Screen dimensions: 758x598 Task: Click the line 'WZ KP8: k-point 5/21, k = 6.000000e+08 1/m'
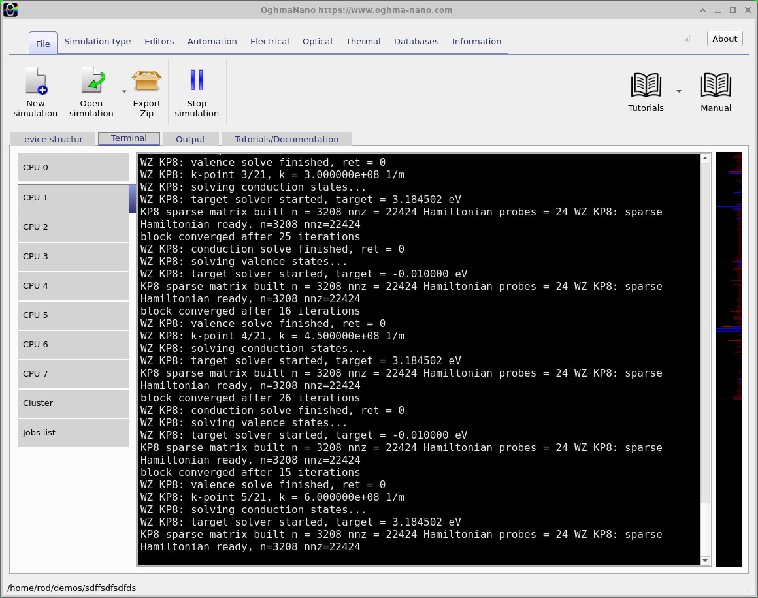pyautogui.click(x=272, y=497)
